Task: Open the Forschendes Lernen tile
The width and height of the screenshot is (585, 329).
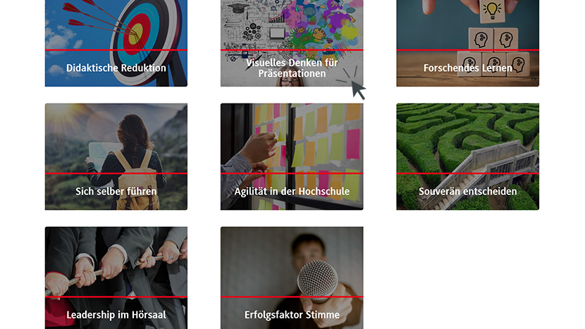Action: pyautogui.click(x=467, y=43)
